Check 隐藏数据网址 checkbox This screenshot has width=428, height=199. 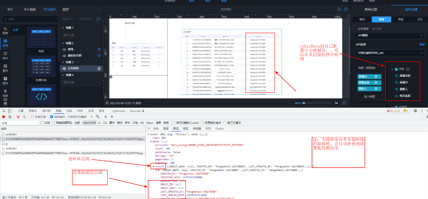(53, 123)
